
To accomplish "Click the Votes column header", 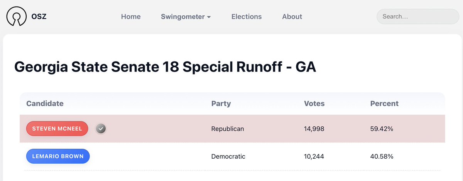I will pyautogui.click(x=314, y=103).
